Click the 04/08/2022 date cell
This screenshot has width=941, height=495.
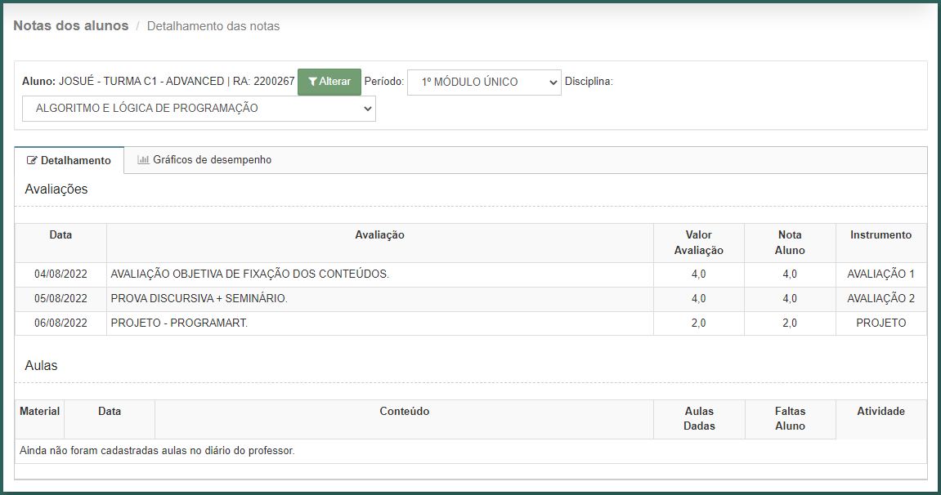tap(60, 274)
